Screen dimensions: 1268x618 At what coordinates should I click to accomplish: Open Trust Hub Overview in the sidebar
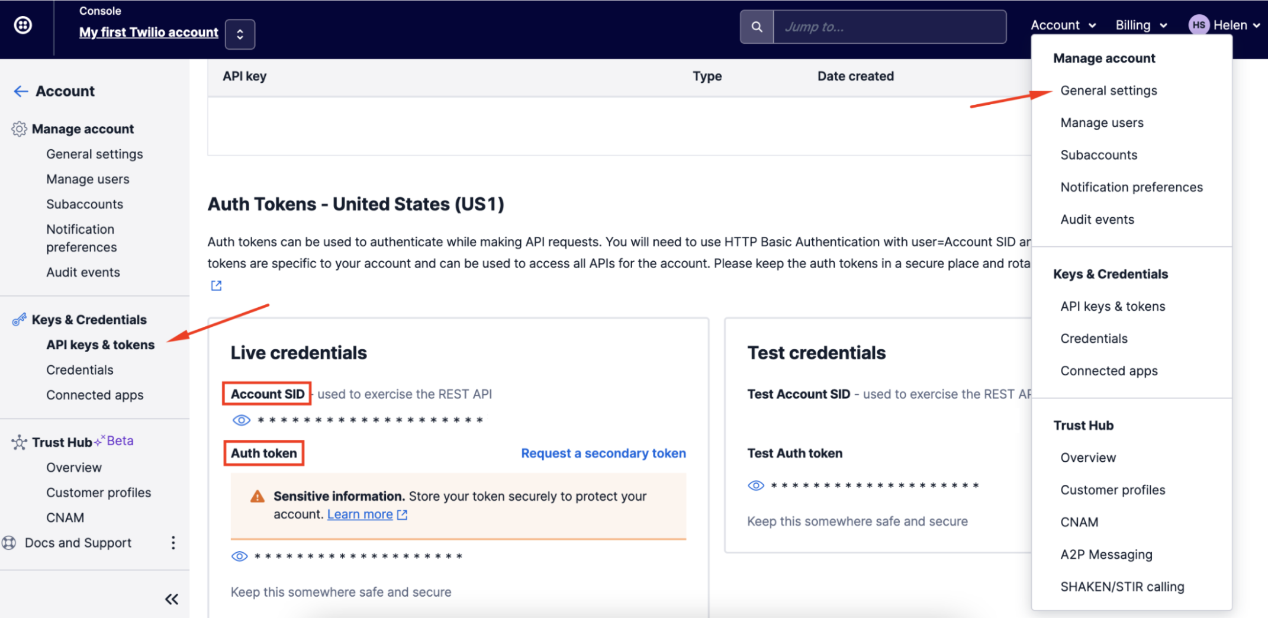(x=74, y=468)
